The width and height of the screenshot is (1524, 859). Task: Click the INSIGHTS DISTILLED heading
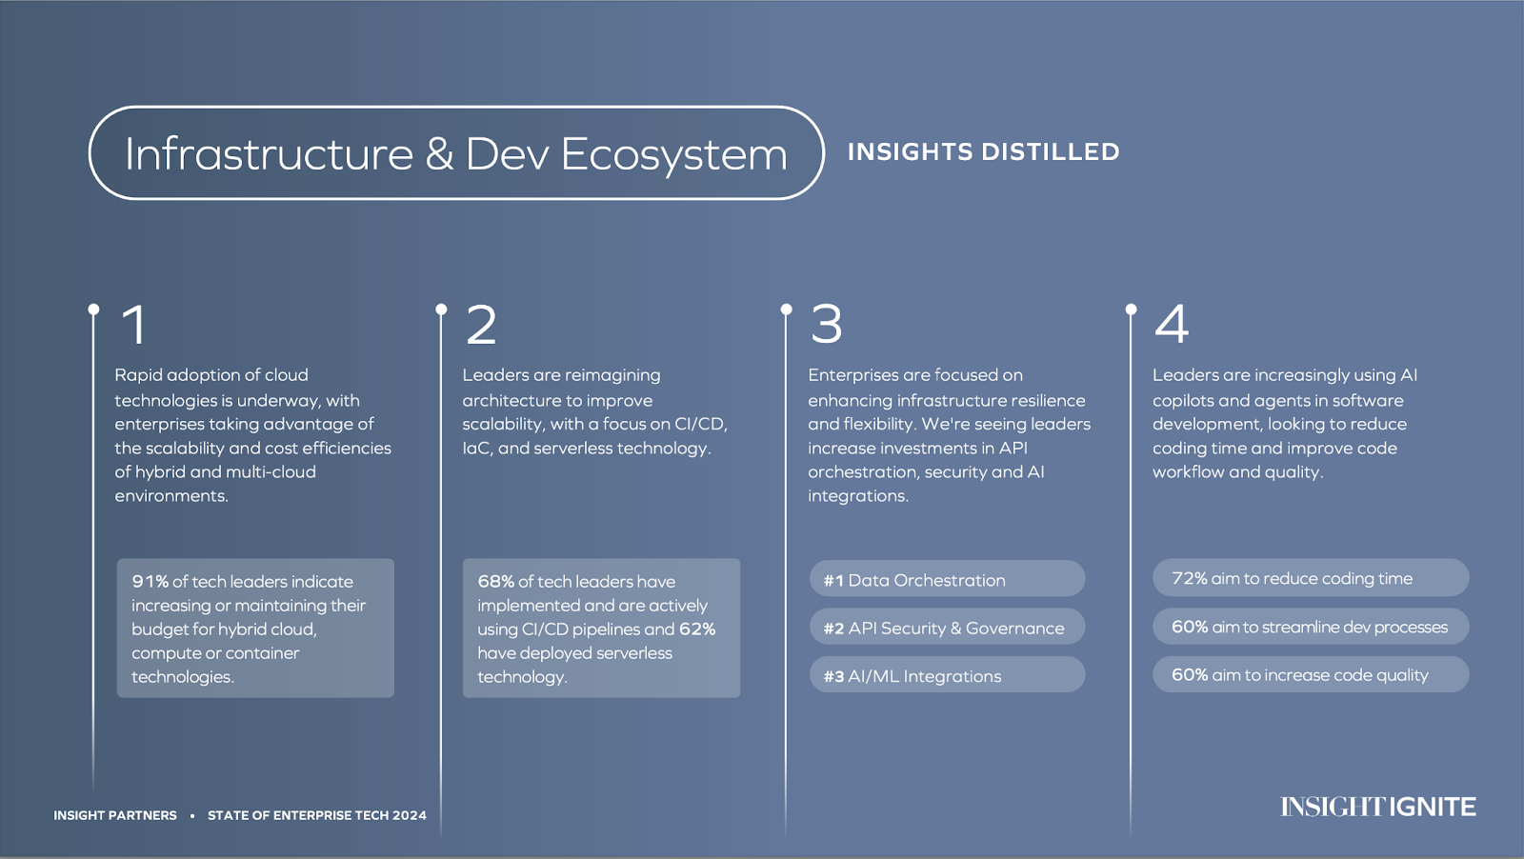click(x=983, y=152)
